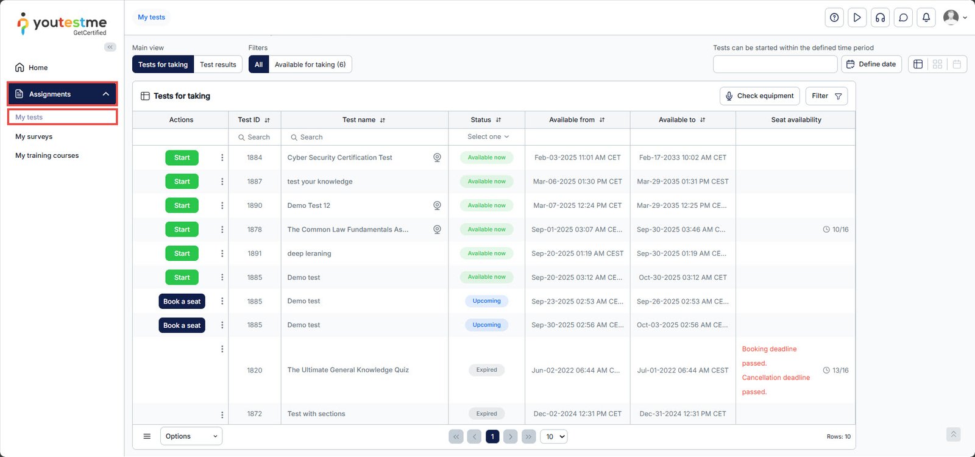The height and width of the screenshot is (457, 975).
Task: Switch to grid card view icon
Action: [937, 64]
